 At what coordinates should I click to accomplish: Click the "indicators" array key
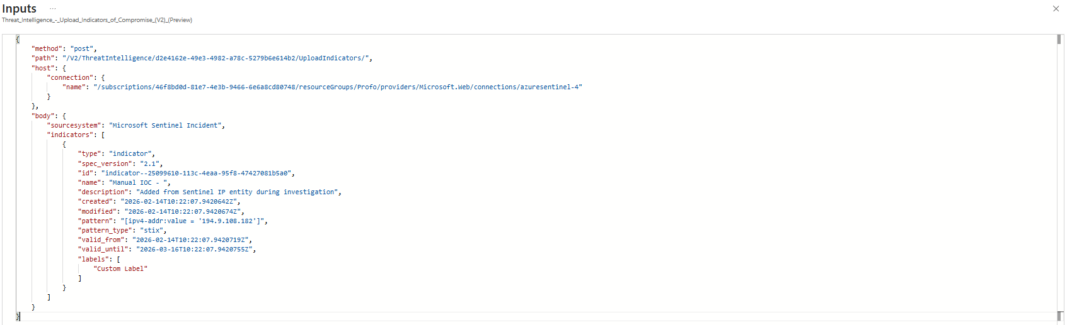[72, 135]
